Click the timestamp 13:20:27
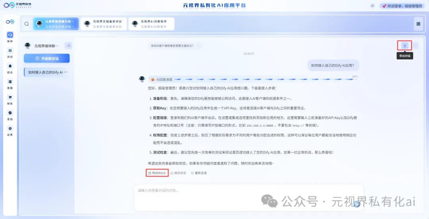 [249, 54]
